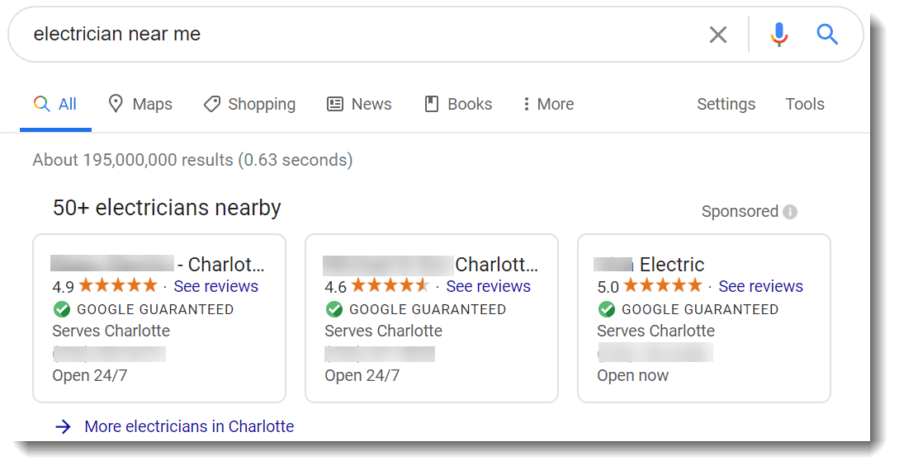Open the Sponsored info icon
The image size is (899, 470).
pos(790,212)
